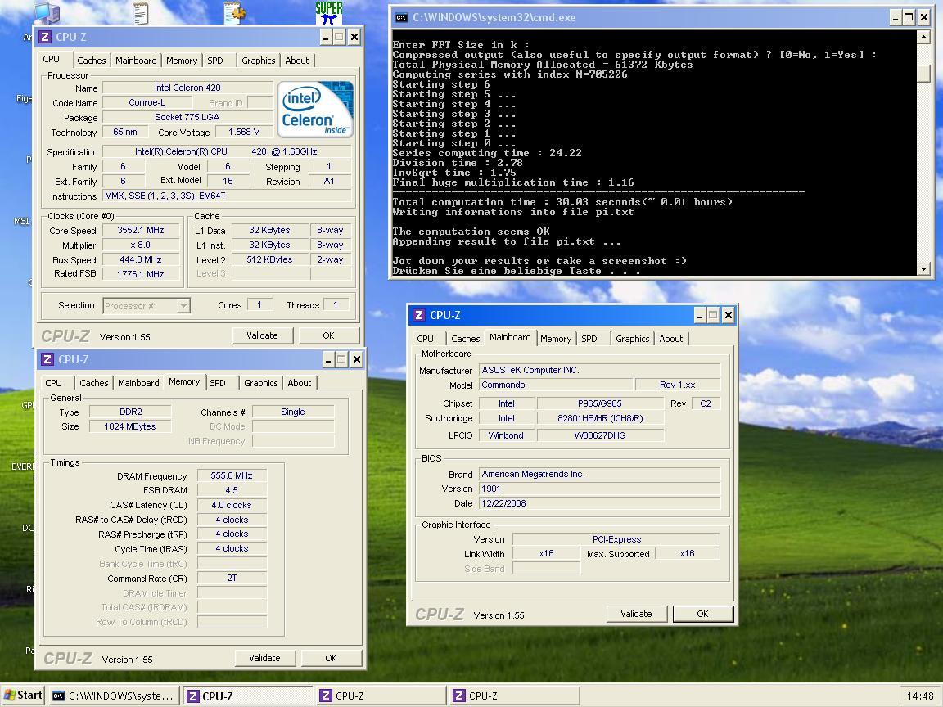
Task: Select SPD tab in Memory window
Action: [218, 383]
